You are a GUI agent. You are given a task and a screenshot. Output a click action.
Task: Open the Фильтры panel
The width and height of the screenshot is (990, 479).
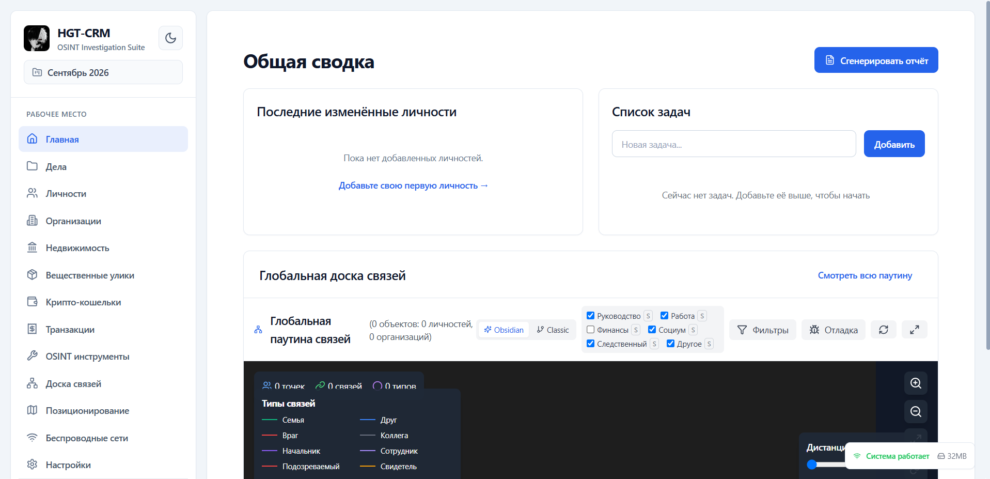coord(762,330)
